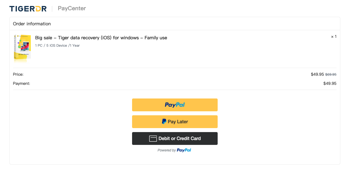This screenshot has width=354, height=191.
Task: Click the TIGERDR logo in header
Action: coord(28,9)
